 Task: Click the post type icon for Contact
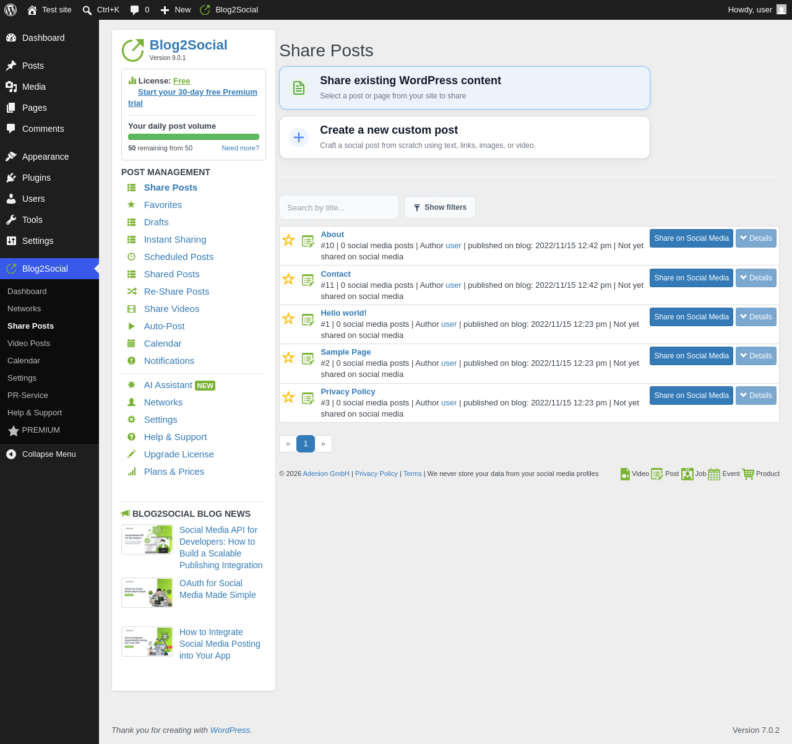[x=308, y=280]
